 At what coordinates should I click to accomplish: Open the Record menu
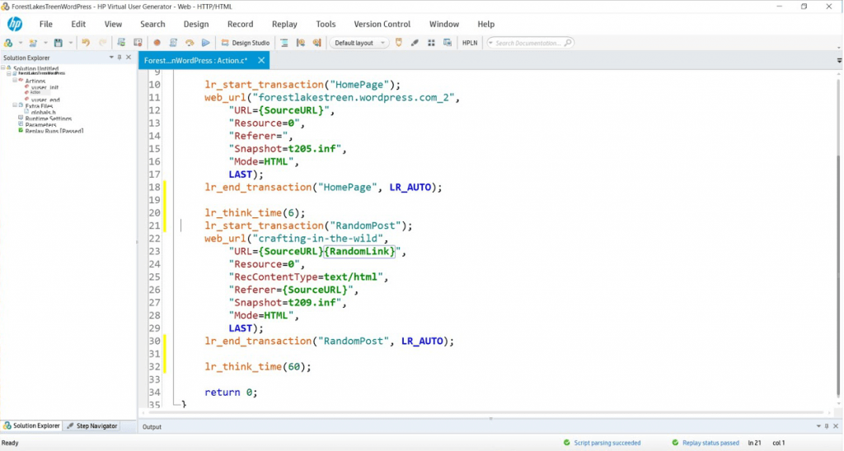tap(240, 24)
